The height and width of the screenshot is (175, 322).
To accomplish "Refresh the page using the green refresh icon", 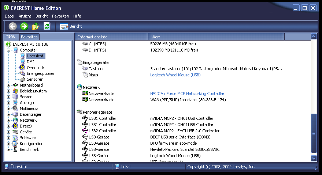I will point(47,26).
